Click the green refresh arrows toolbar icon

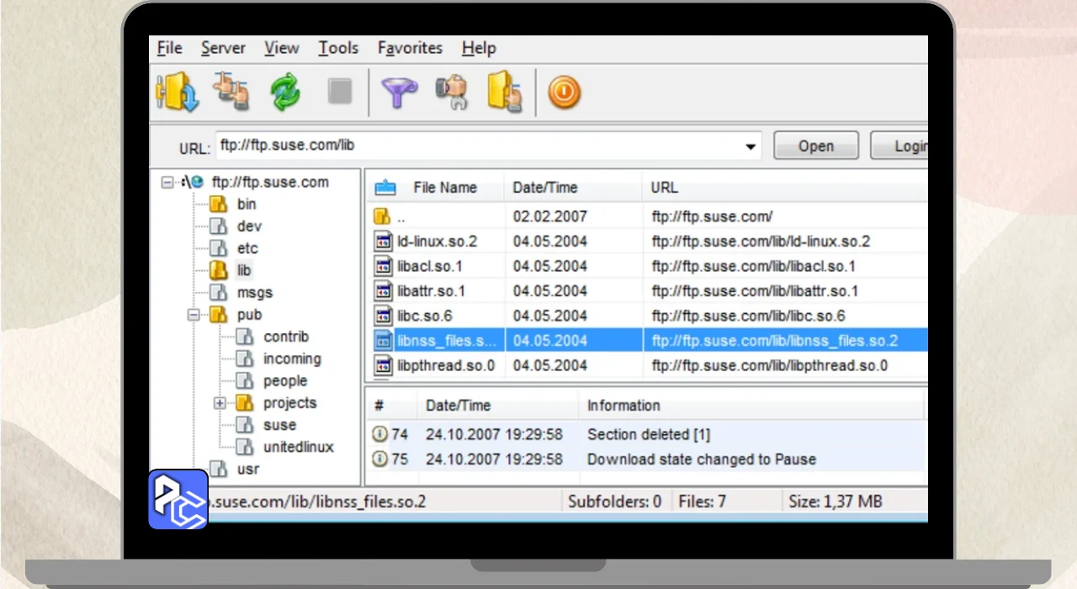click(x=285, y=92)
